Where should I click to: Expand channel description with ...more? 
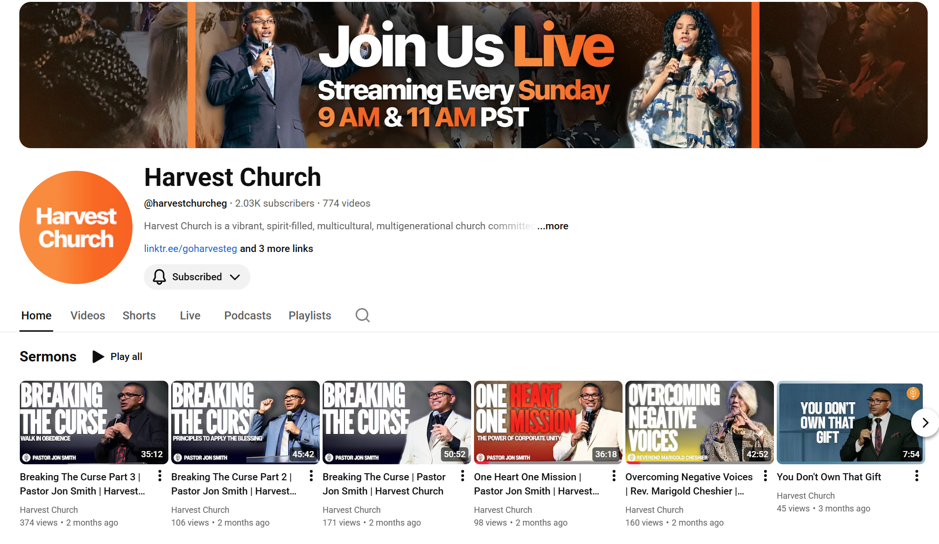click(x=553, y=226)
